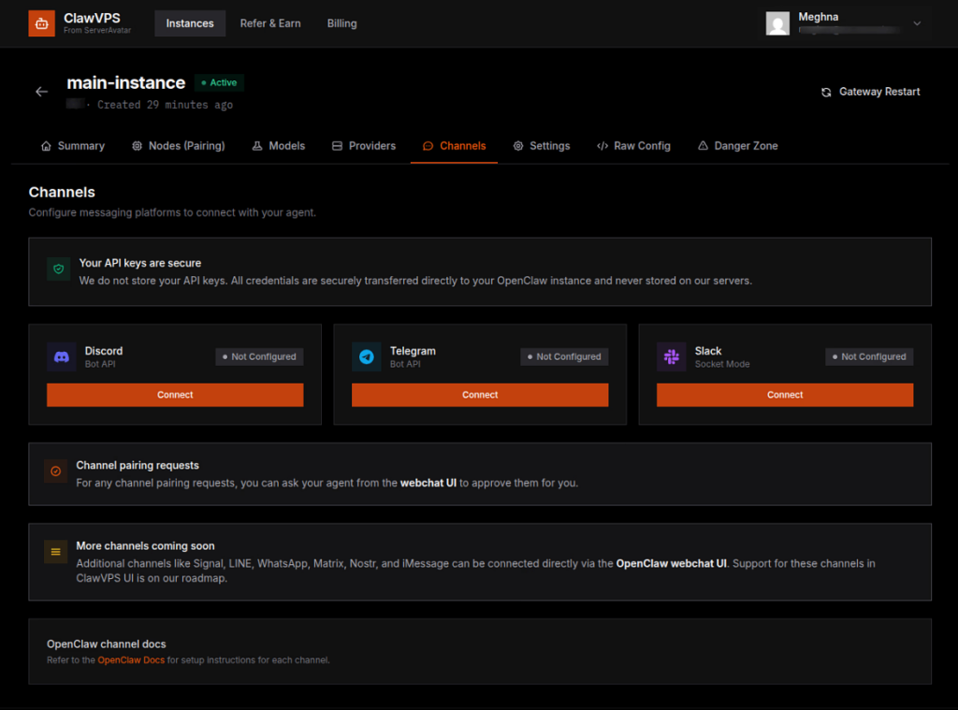
Task: Expand the user account dropdown chevron
Action: click(x=917, y=23)
